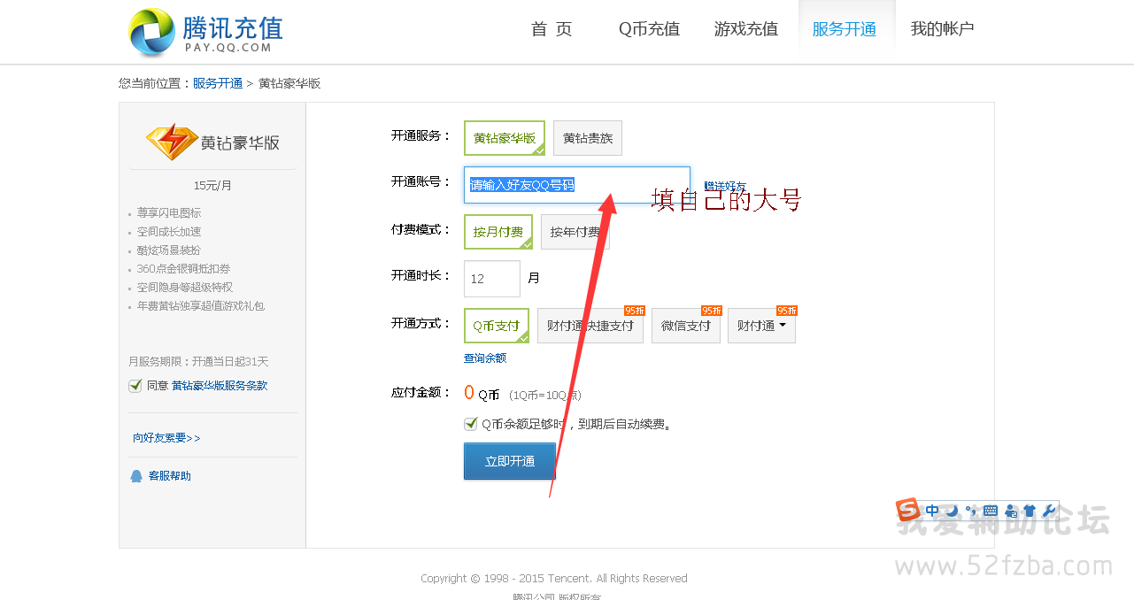Click the customer service penguin icon

tap(136, 476)
